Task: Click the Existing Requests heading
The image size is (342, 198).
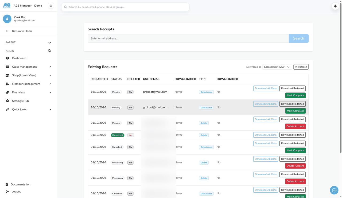Action: point(102,67)
